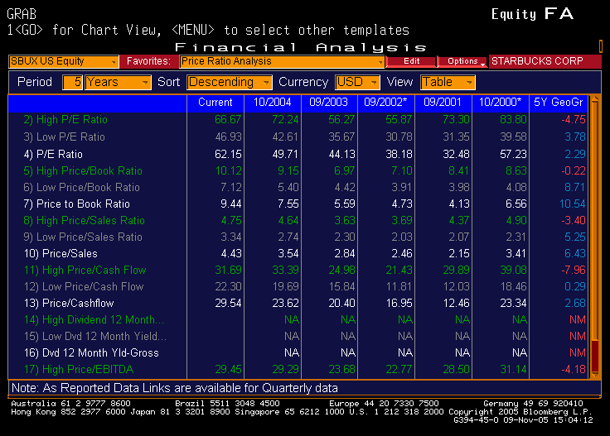
Task: Select the 09/2002* column header
Action: tap(385, 103)
